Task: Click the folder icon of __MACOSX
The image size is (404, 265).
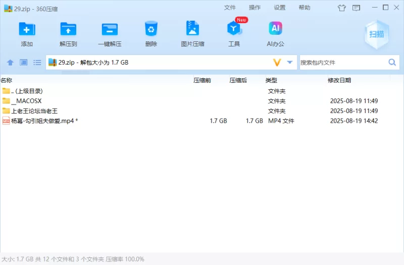Action: point(6,100)
